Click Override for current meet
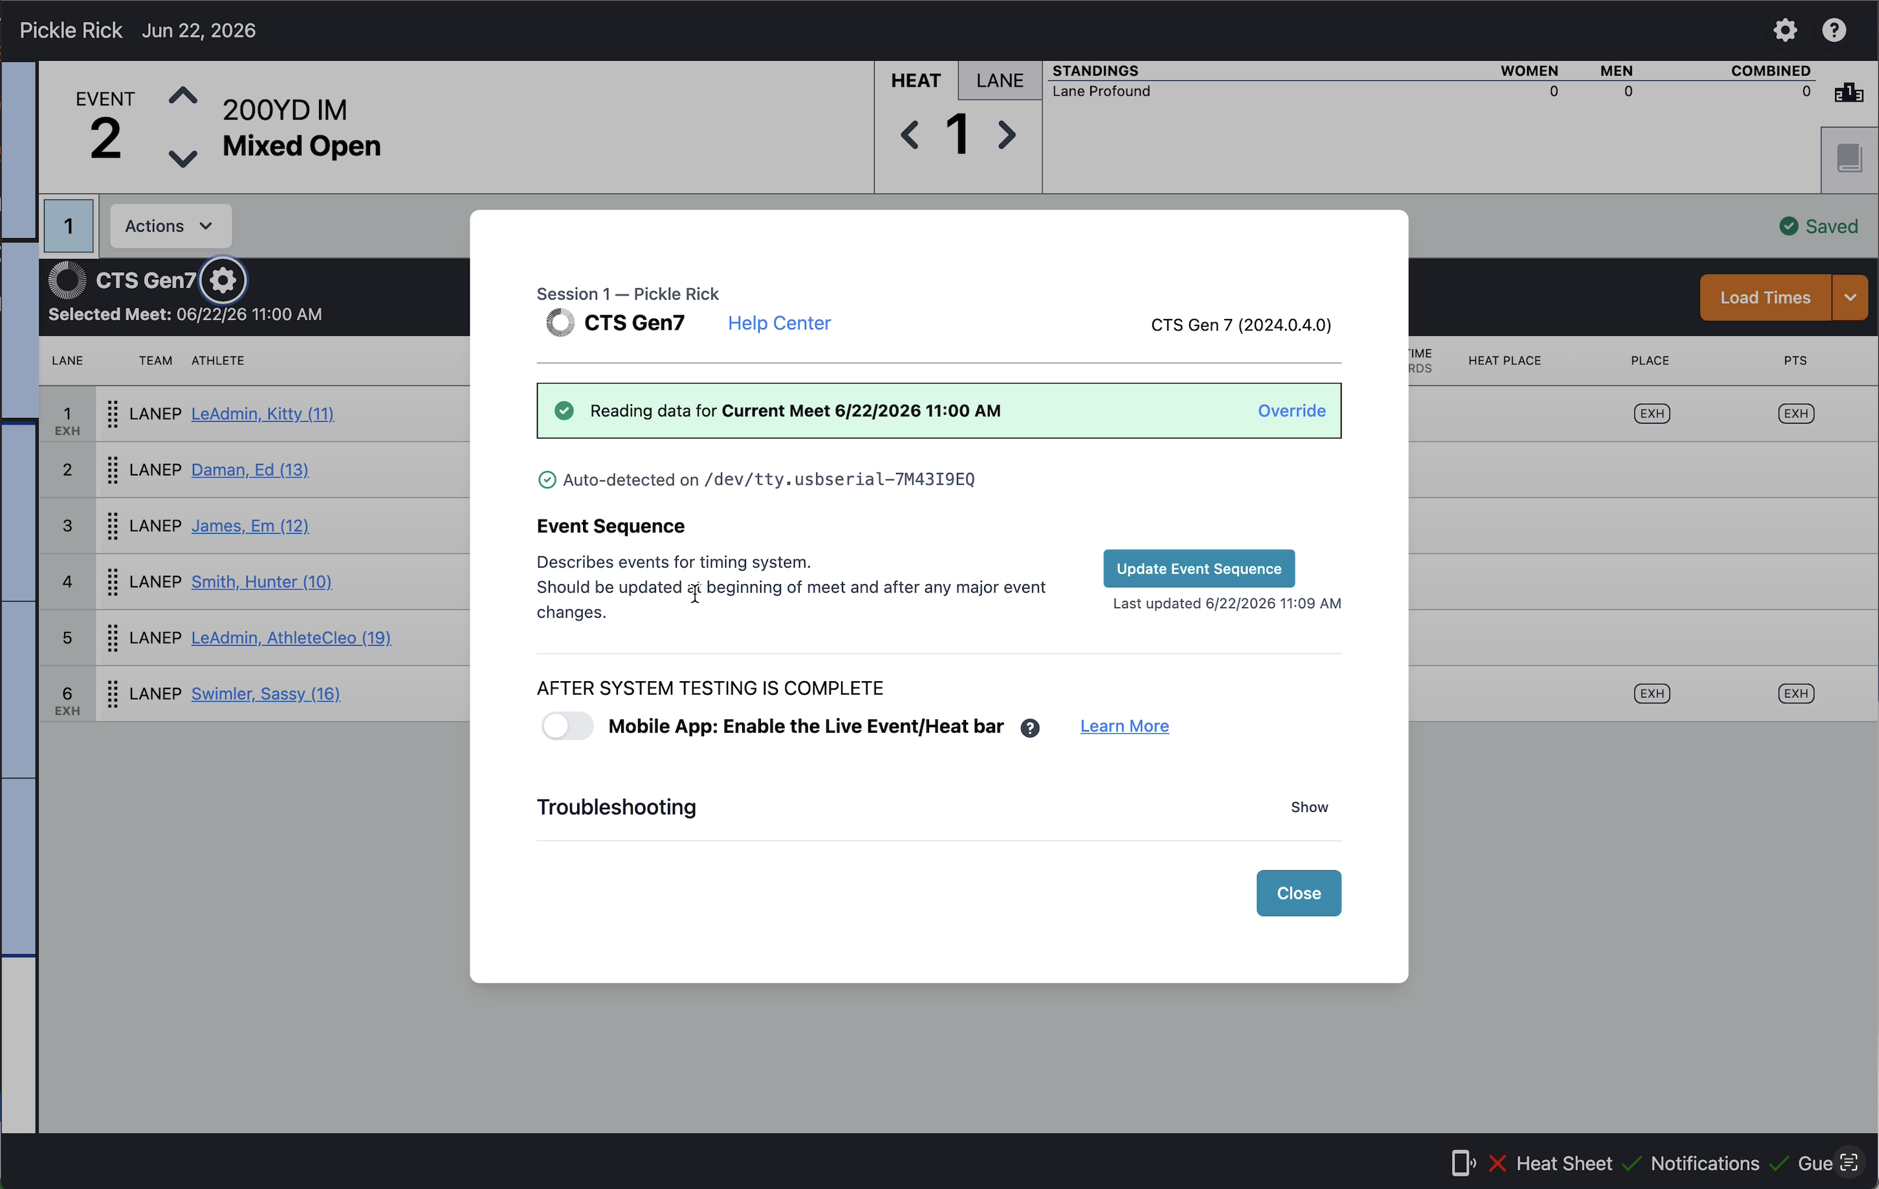The height and width of the screenshot is (1189, 1879). pos(1291,410)
